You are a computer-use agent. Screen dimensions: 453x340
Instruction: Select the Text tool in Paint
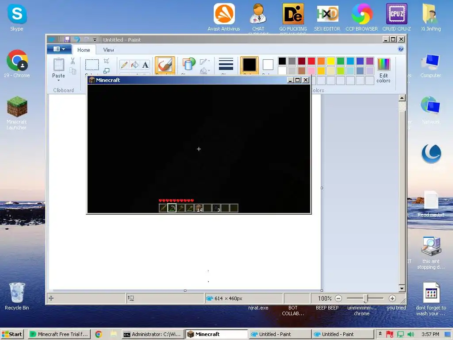click(145, 65)
